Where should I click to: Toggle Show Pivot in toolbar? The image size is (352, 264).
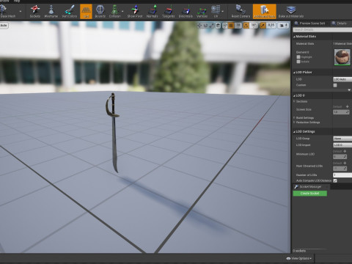tap(135, 11)
